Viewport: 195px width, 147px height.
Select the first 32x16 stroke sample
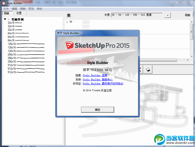click(x=15, y=23)
